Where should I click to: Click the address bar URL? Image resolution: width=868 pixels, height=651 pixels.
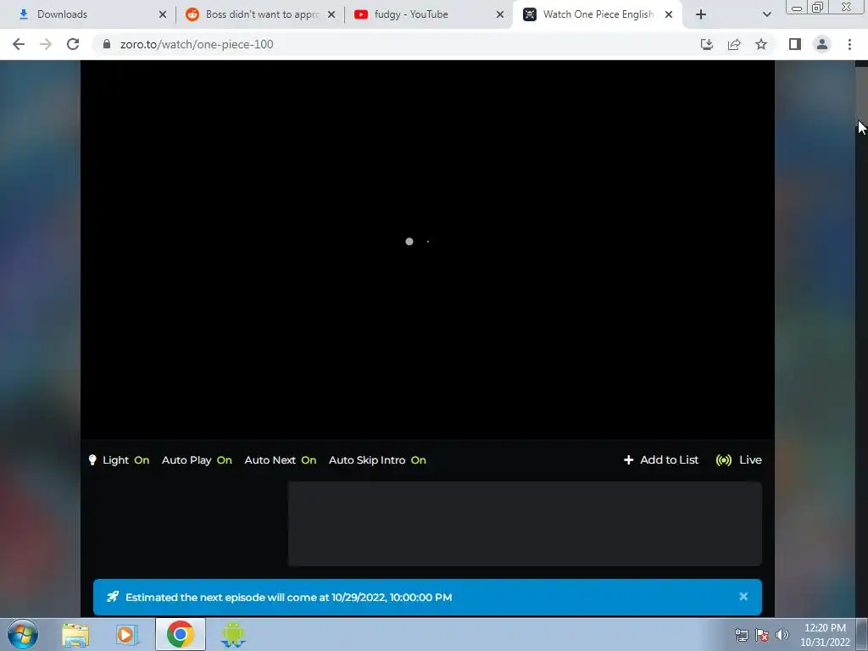coord(197,44)
